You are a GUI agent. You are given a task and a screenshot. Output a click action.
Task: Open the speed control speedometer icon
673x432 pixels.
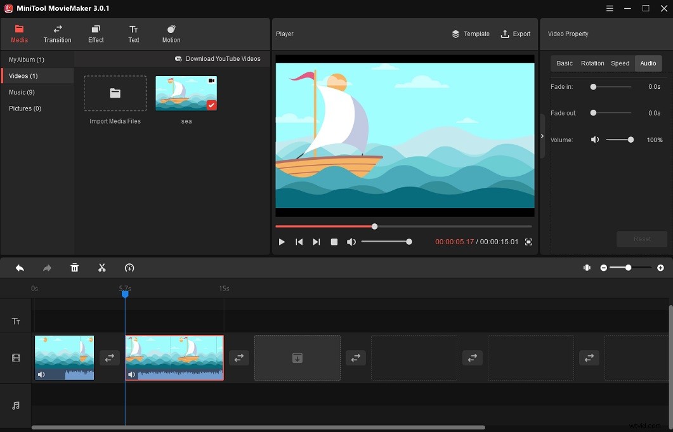pos(129,268)
